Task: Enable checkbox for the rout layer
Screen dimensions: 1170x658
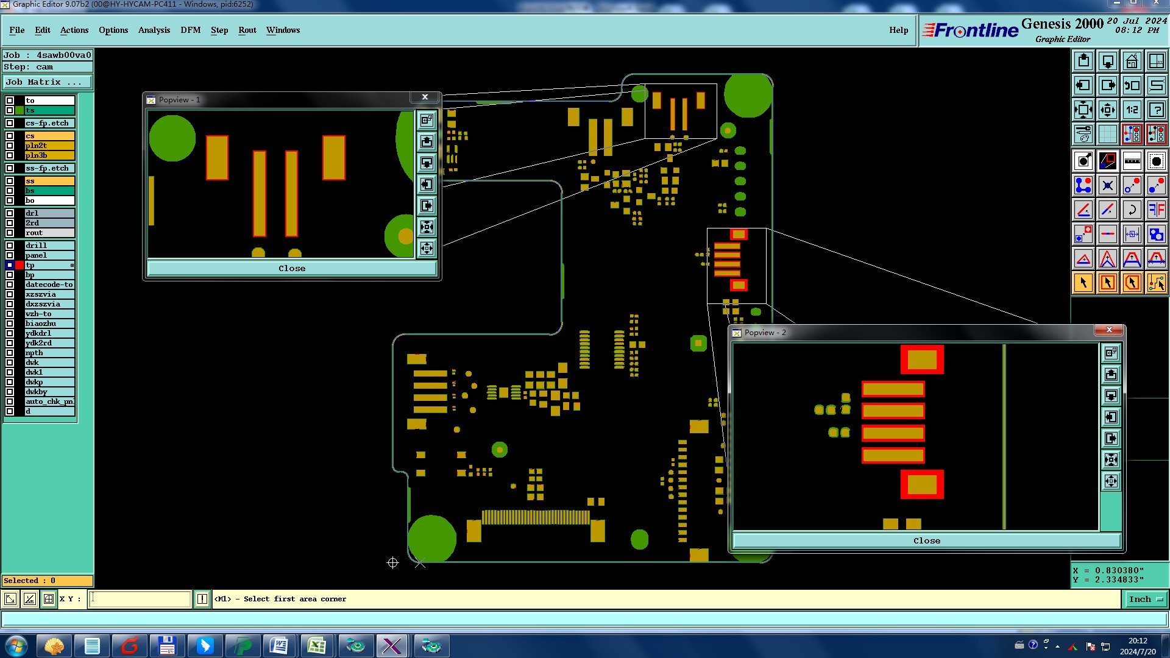Action: tap(10, 233)
